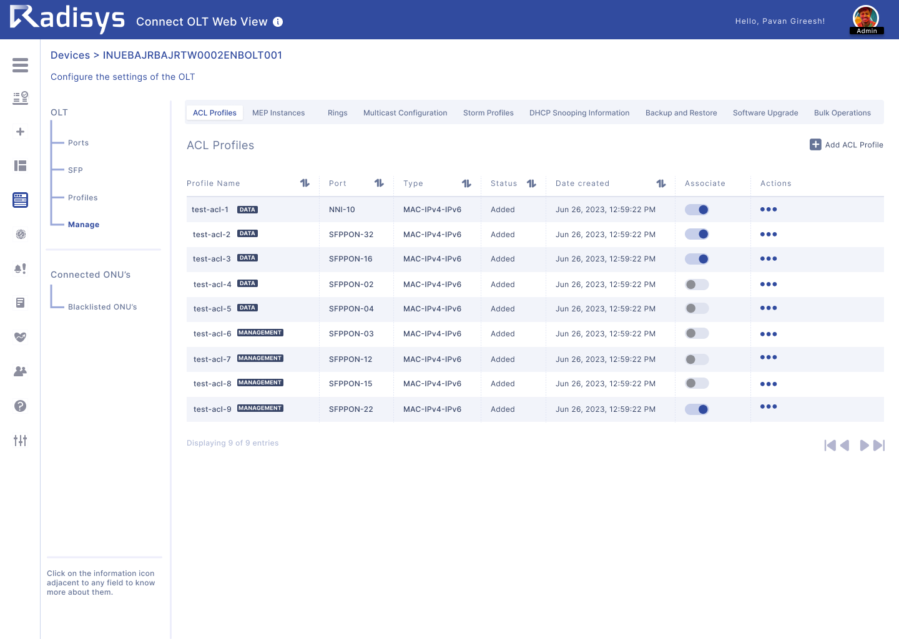Click the network health heart icon
This screenshot has height=639, width=899.
click(x=20, y=337)
